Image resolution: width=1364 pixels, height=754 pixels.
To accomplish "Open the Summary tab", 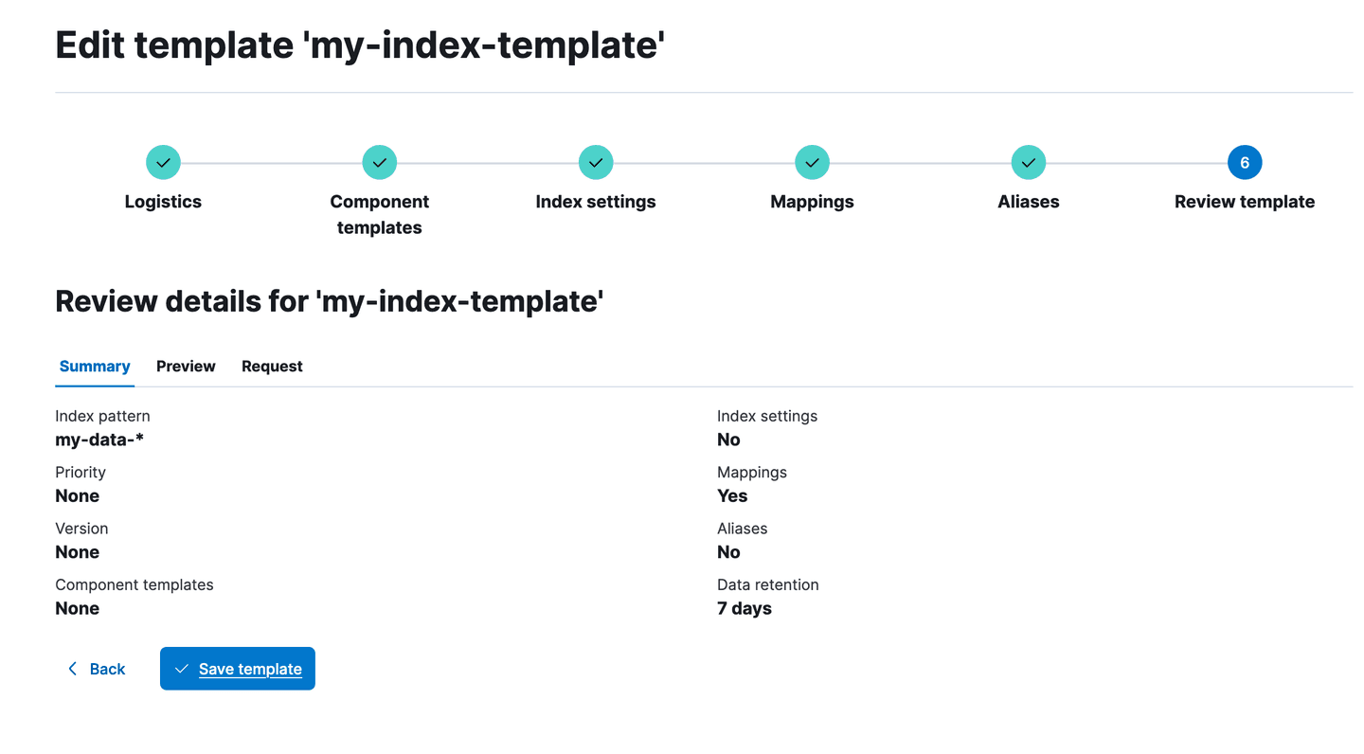I will (x=95, y=367).
